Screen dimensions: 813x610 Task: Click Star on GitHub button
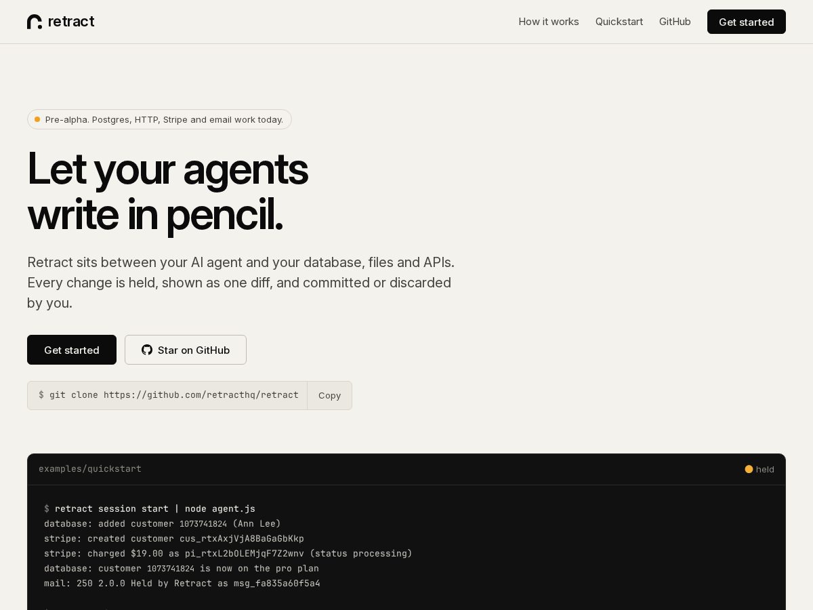[x=186, y=350]
